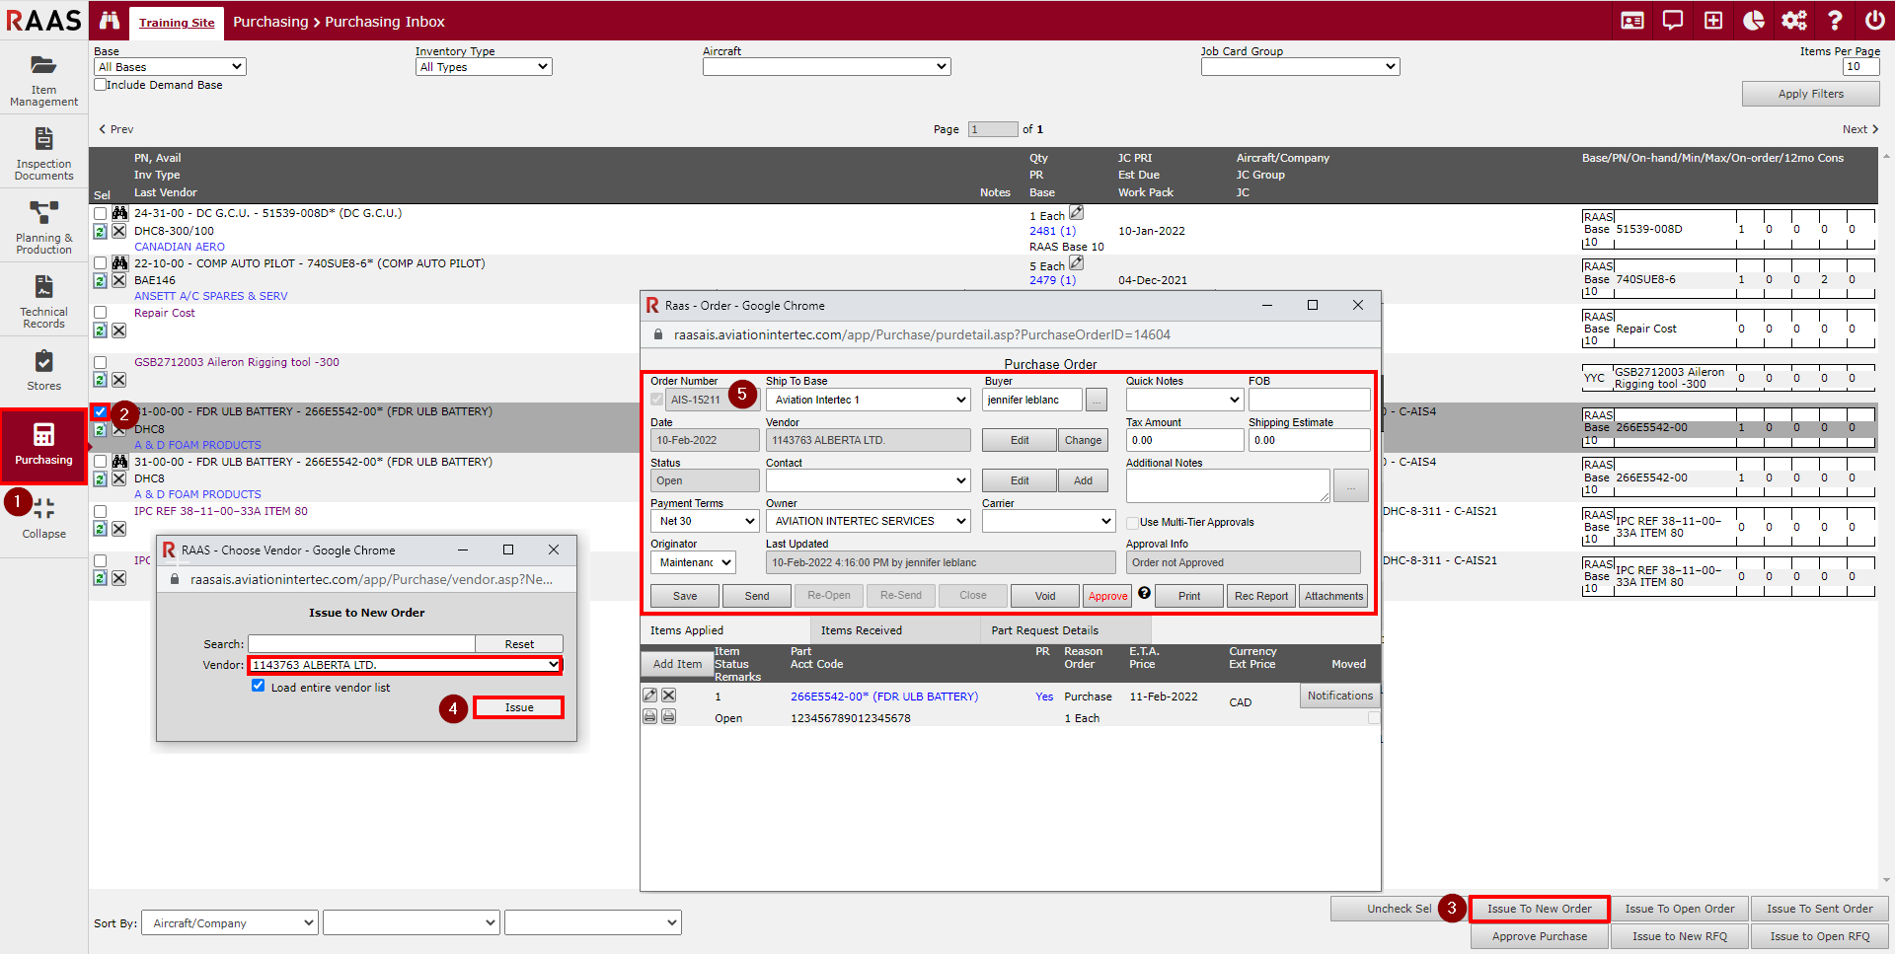Click the Issue To New Order button

[1539, 909]
